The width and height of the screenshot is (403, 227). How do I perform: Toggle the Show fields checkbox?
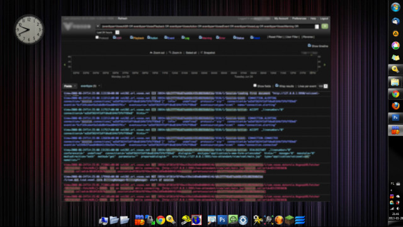tap(255, 86)
